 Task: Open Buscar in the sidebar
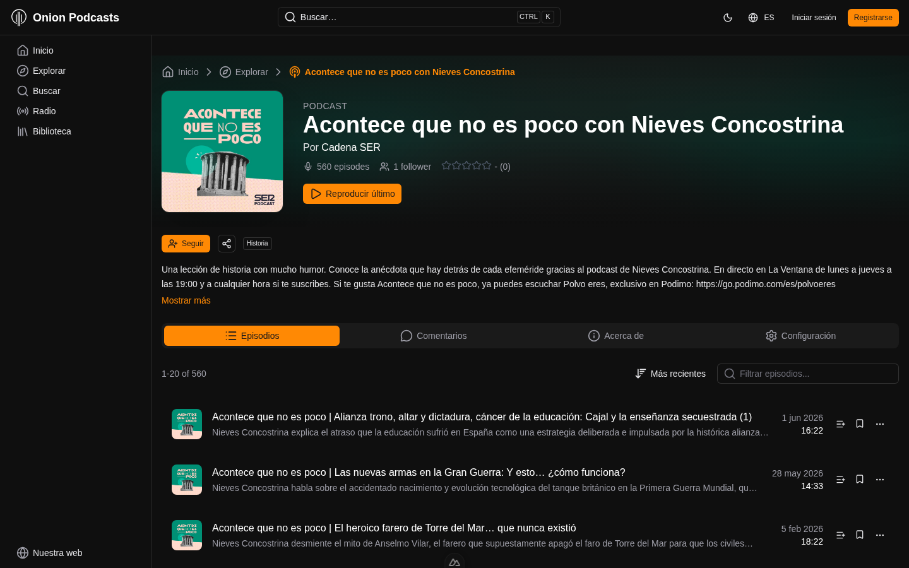[76, 91]
